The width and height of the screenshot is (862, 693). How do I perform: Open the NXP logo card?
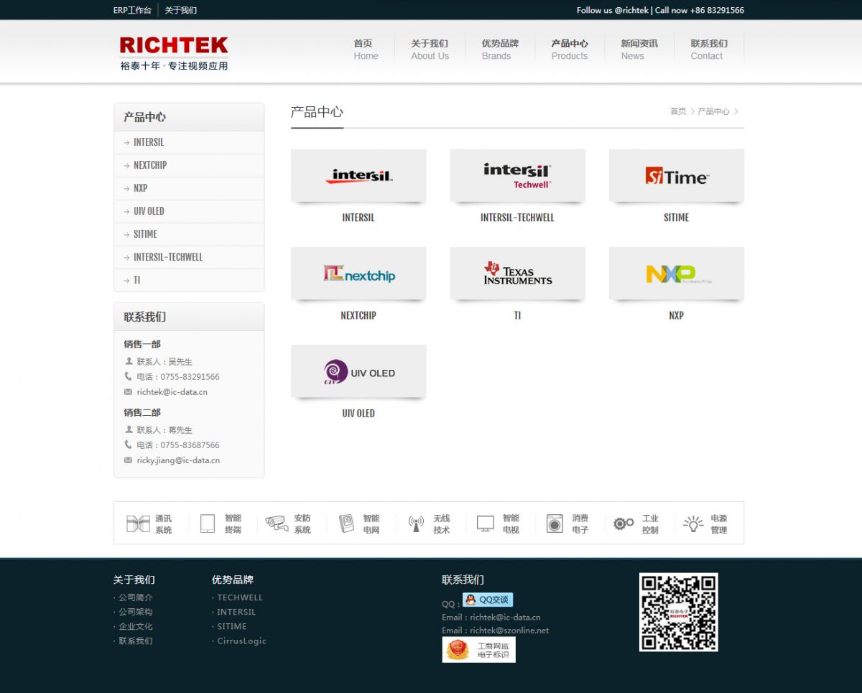point(677,274)
